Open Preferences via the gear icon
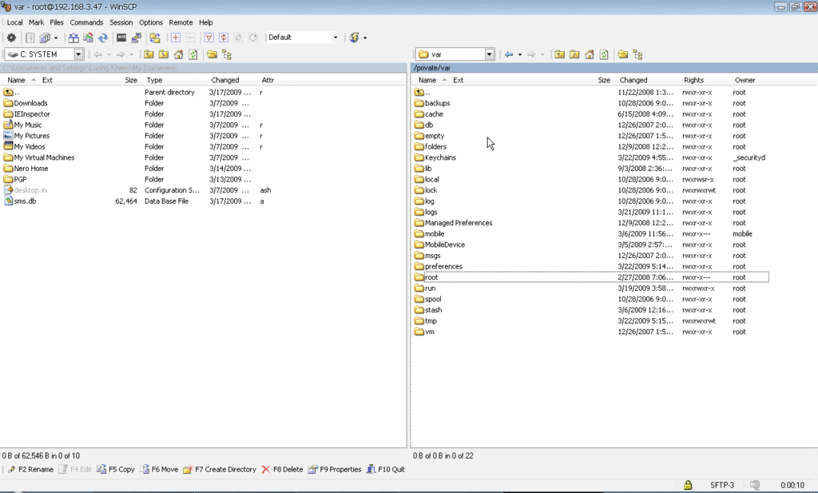 (x=11, y=38)
